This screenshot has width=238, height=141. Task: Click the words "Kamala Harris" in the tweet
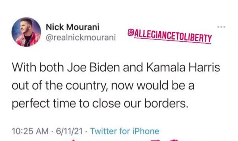coord(183,67)
